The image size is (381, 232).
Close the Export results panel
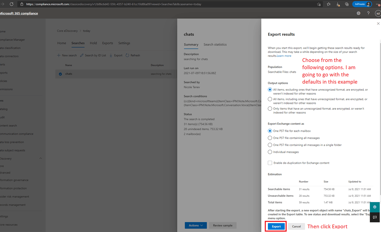click(378, 24)
